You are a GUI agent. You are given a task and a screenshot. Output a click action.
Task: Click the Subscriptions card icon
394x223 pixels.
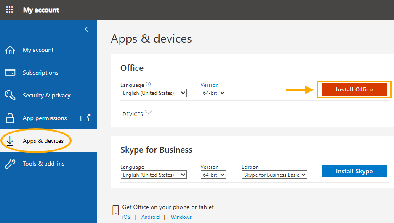click(10, 73)
